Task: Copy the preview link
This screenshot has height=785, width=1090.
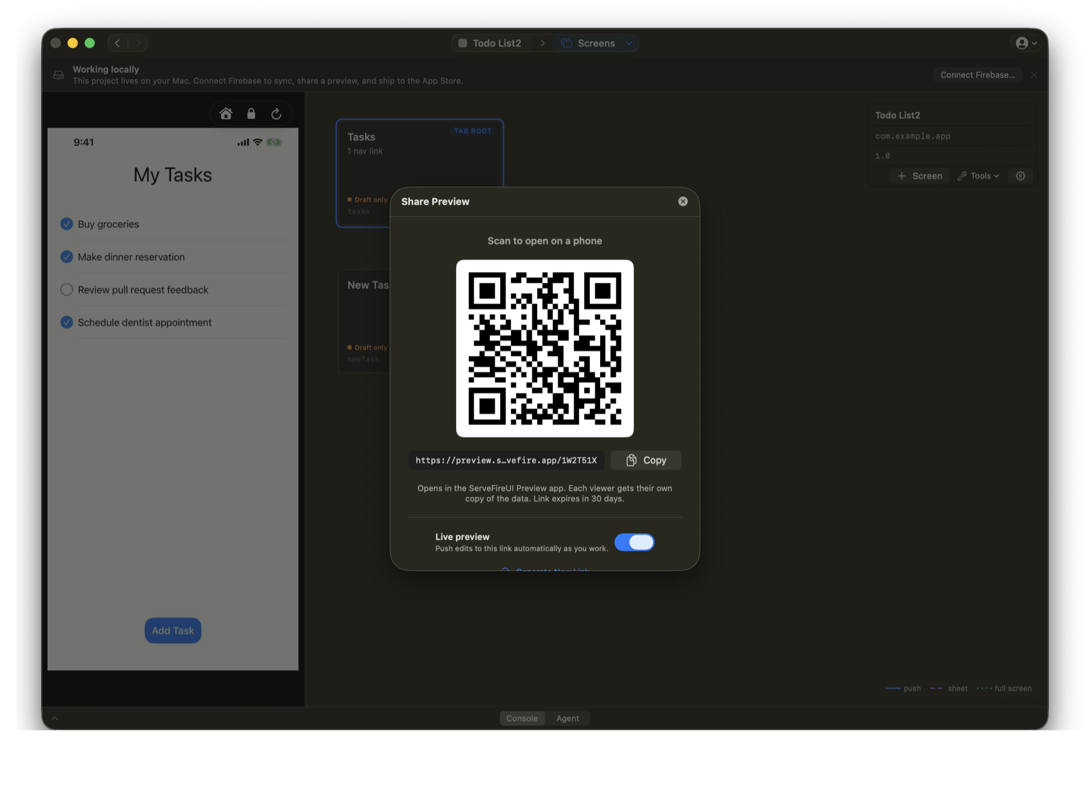Action: [x=646, y=460]
